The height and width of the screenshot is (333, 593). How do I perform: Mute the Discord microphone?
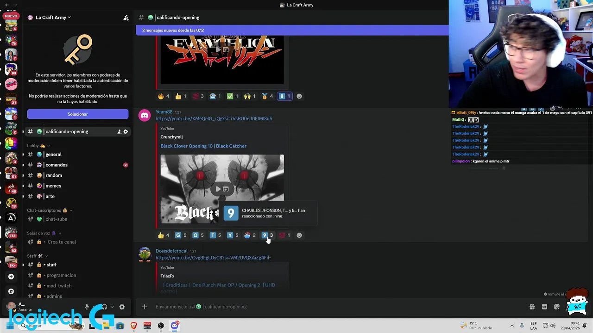[x=87, y=307]
